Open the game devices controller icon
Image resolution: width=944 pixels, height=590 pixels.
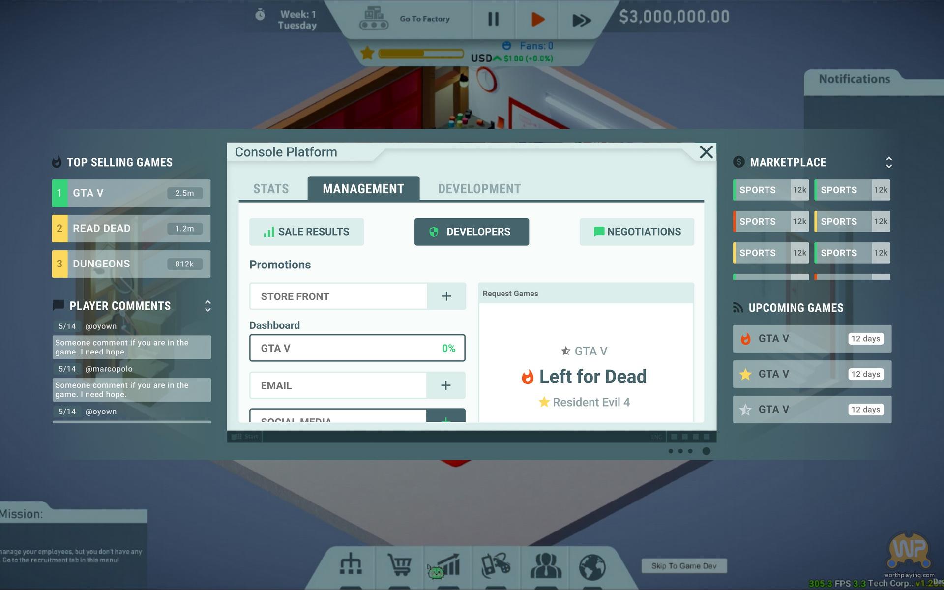pos(495,565)
